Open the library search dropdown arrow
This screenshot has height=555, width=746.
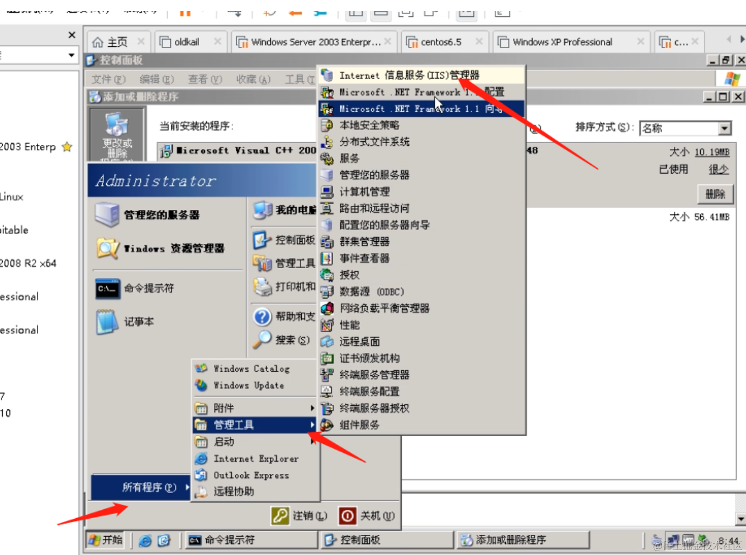pos(72,55)
